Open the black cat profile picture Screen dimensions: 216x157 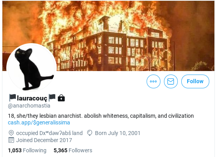32,68
